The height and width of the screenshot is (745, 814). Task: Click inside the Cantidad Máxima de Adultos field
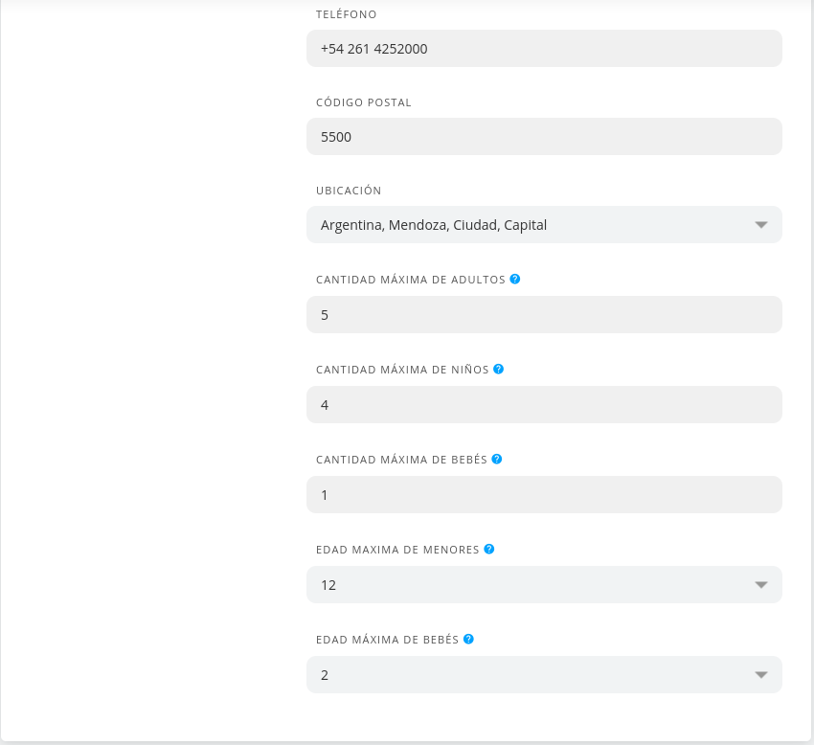pyautogui.click(x=544, y=314)
